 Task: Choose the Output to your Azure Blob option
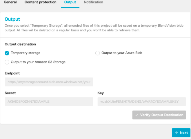click(98, 53)
